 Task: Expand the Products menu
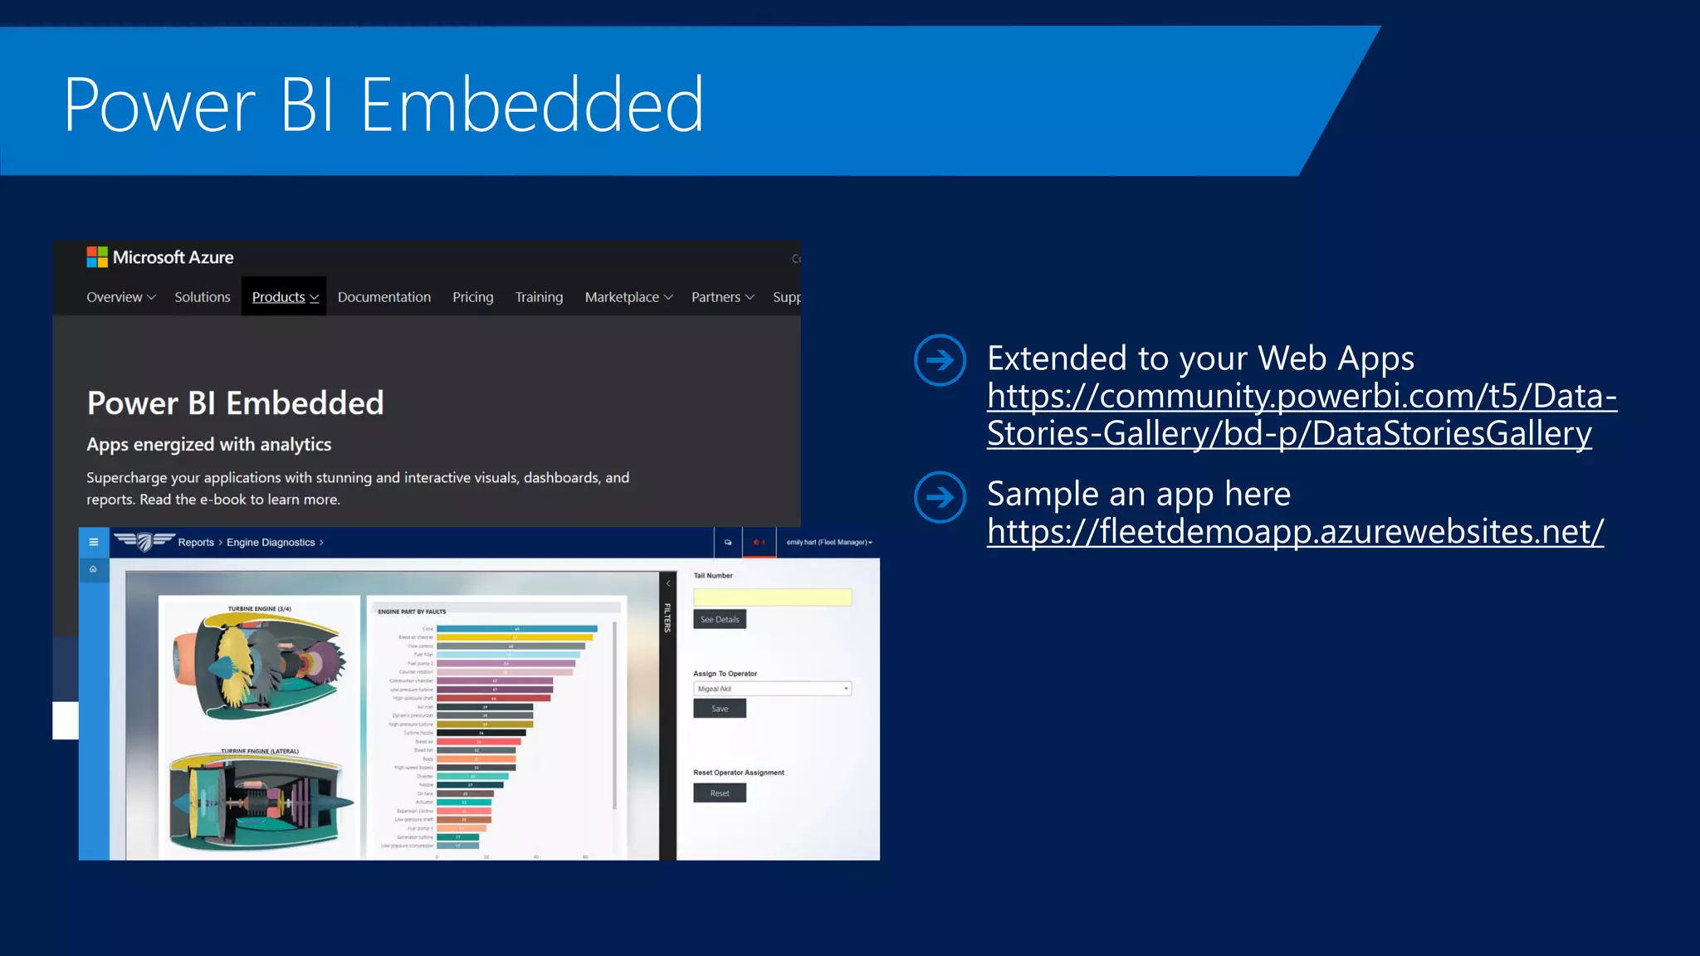point(285,297)
